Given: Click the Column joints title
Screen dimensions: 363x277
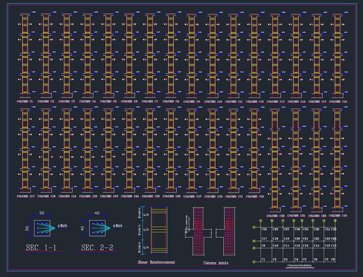Looking at the screenshot, I should point(216,263).
